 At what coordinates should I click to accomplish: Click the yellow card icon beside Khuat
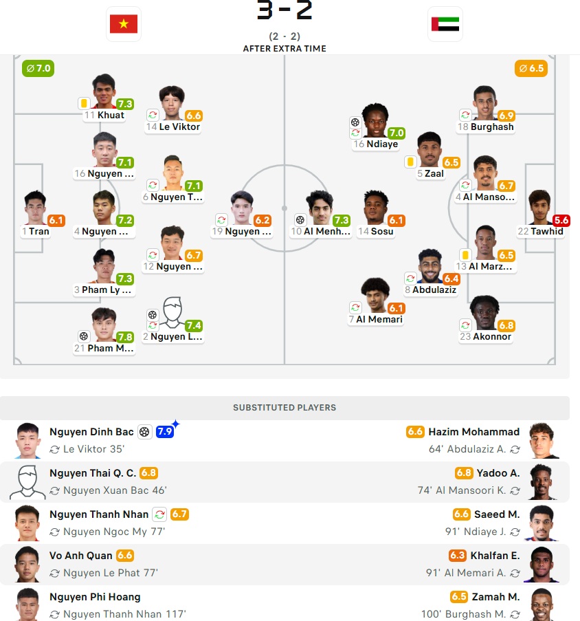[x=84, y=103]
